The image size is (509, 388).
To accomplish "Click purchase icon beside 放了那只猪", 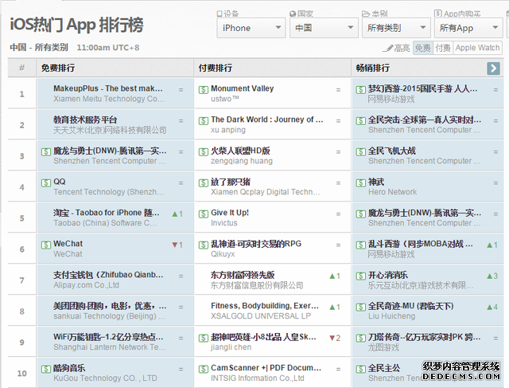I will 204,182.
